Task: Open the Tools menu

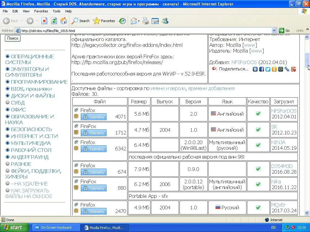Action: point(57,11)
